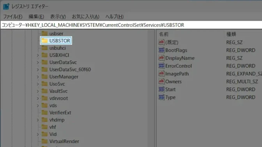Select the DisplayName value name
Viewport: 262px width, 147px height.
point(180,58)
